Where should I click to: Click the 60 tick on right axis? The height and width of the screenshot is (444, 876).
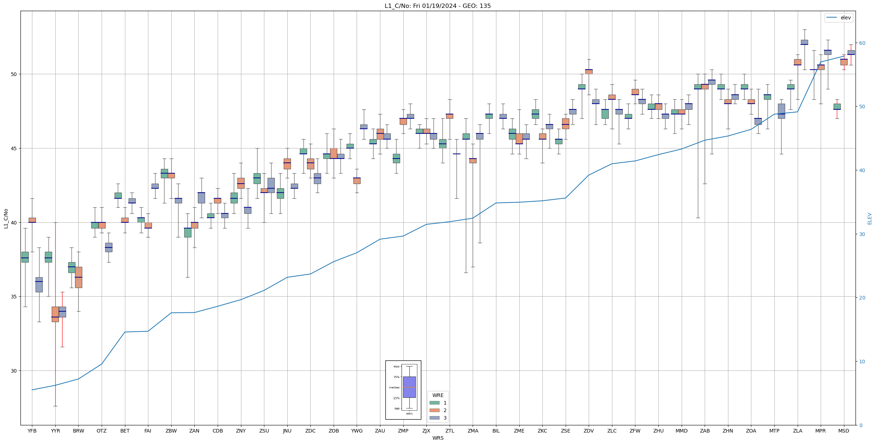(862, 43)
